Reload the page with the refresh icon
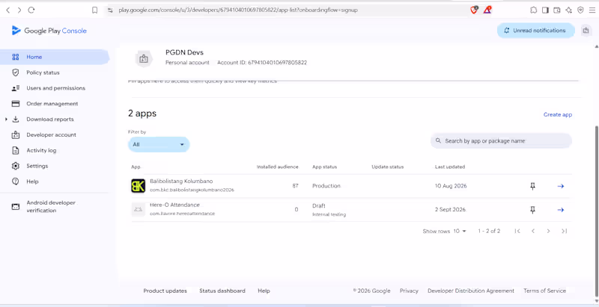Viewport: 599px width, 307px height. (31, 10)
